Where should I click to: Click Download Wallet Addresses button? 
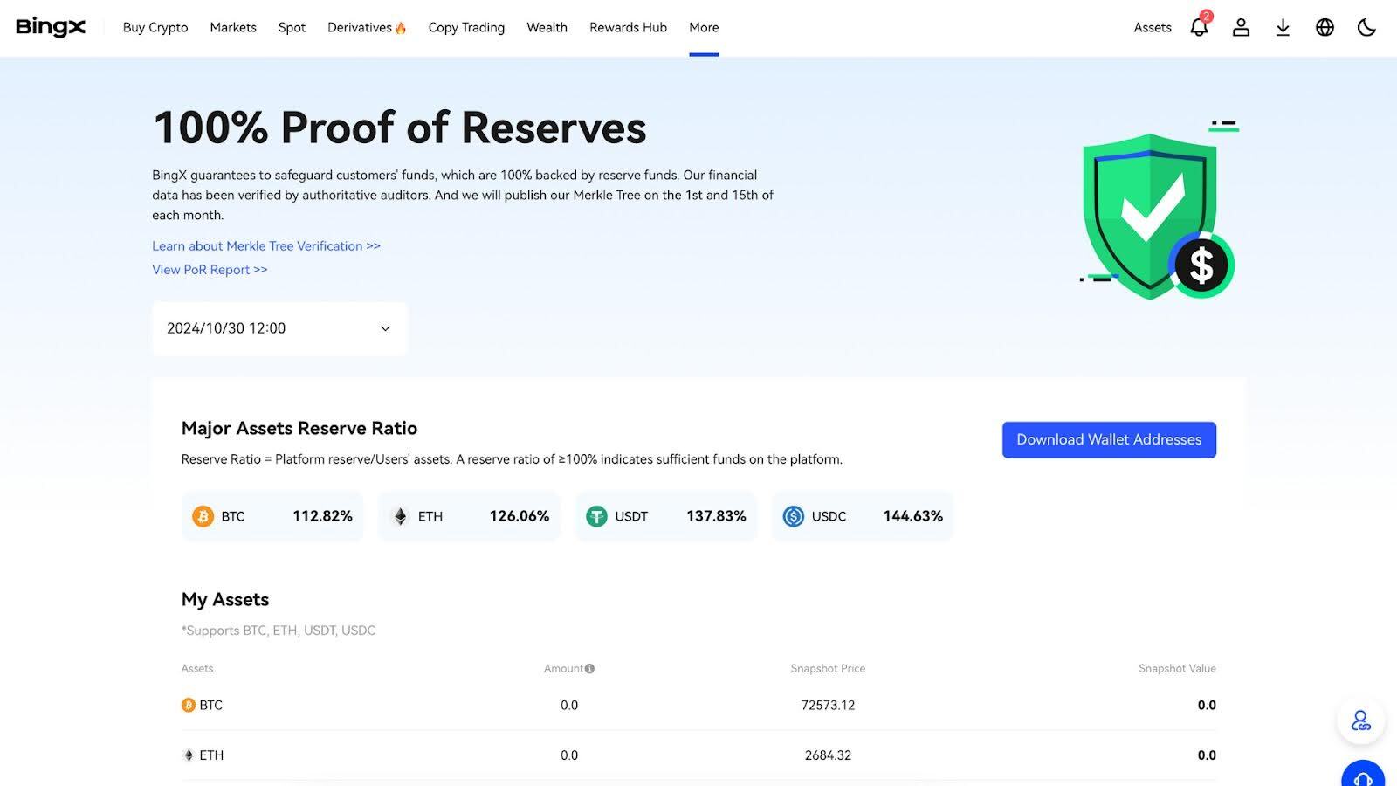pos(1109,440)
